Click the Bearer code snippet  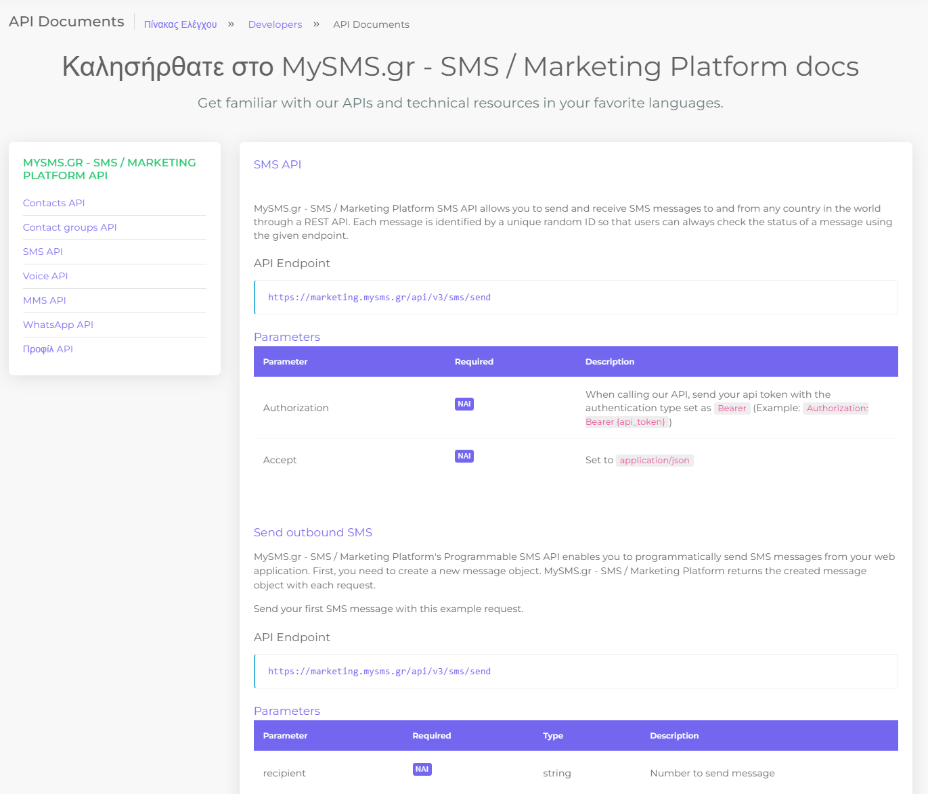(732, 408)
